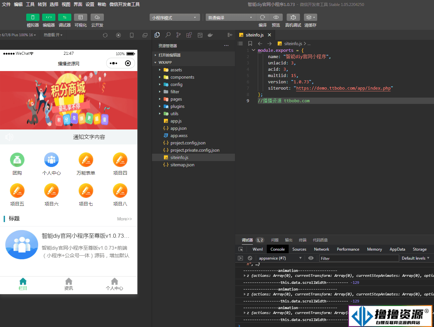Open the 清缓存 clear cache dropdown
The height and width of the screenshot is (327, 434).
pos(310,17)
